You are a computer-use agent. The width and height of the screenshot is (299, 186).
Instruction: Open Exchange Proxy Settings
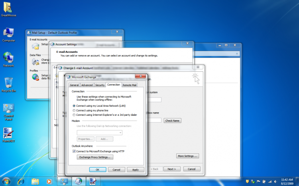[95, 157]
